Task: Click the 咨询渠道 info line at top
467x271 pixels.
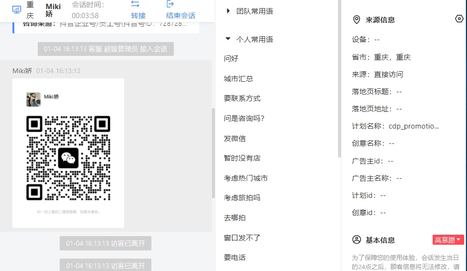Action: (105, 24)
